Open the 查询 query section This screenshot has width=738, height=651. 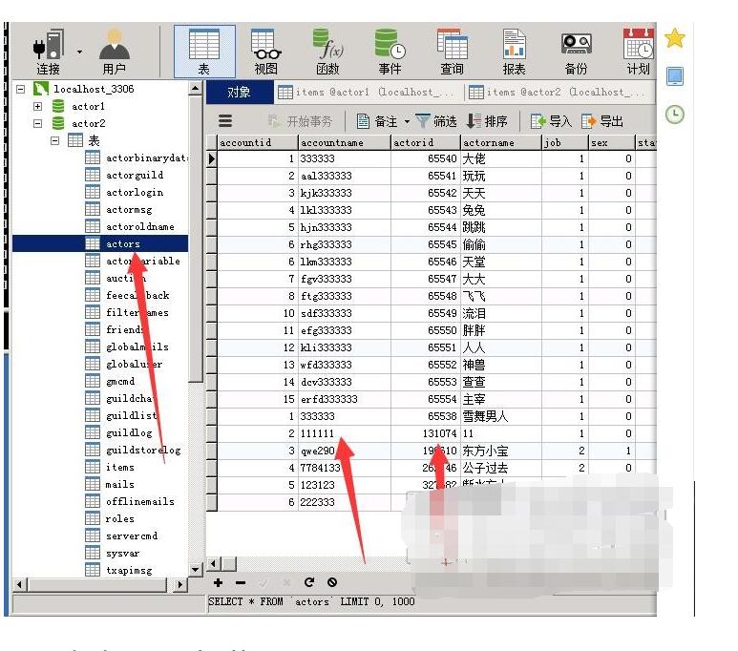point(452,51)
